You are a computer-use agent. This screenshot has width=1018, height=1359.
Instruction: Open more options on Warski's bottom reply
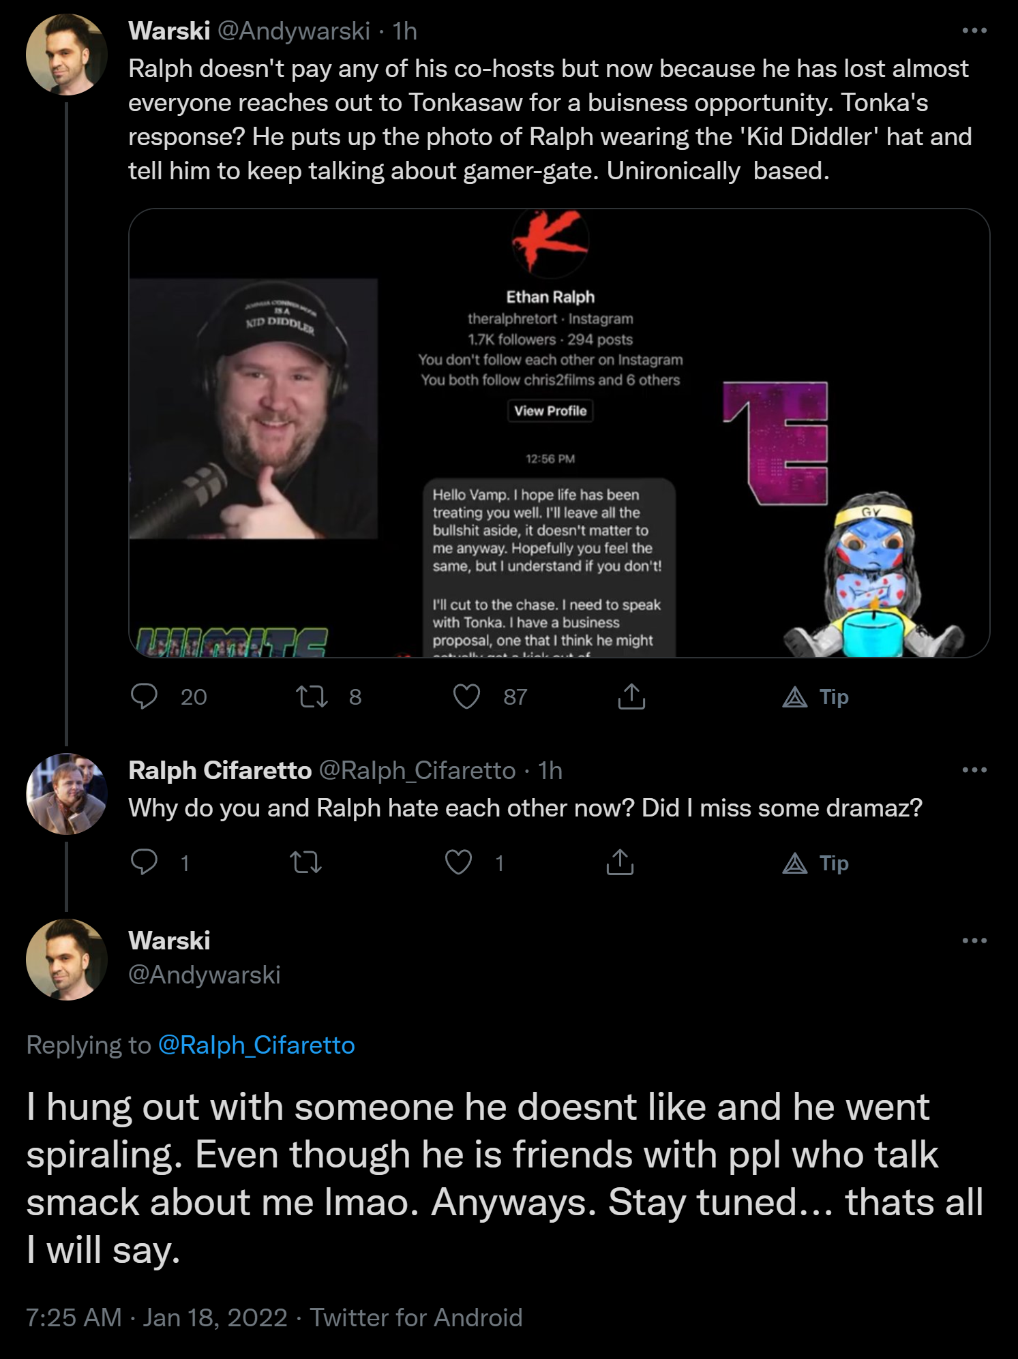pos(974,941)
